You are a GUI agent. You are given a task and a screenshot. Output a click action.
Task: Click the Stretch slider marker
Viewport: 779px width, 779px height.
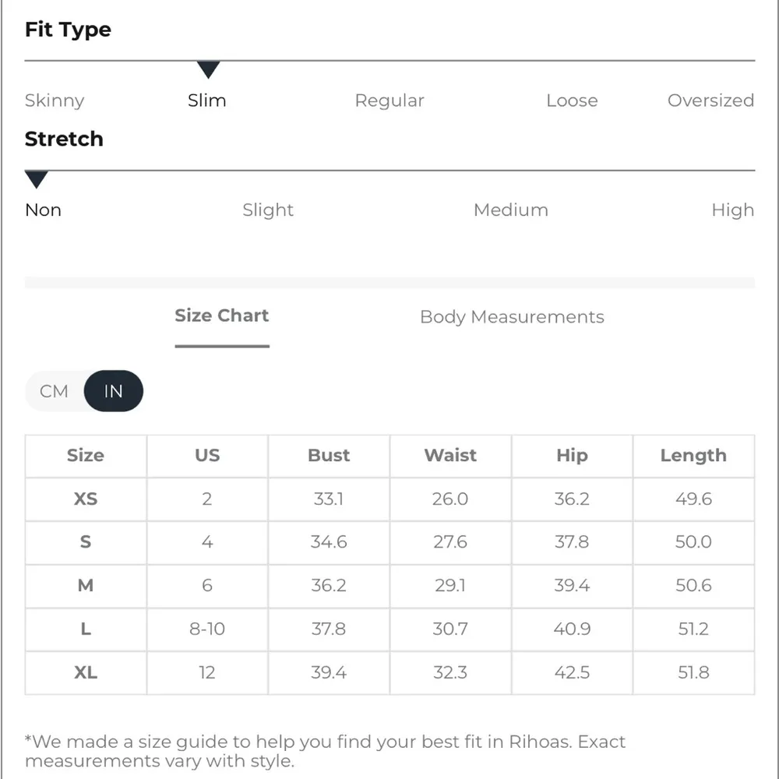pos(37,180)
